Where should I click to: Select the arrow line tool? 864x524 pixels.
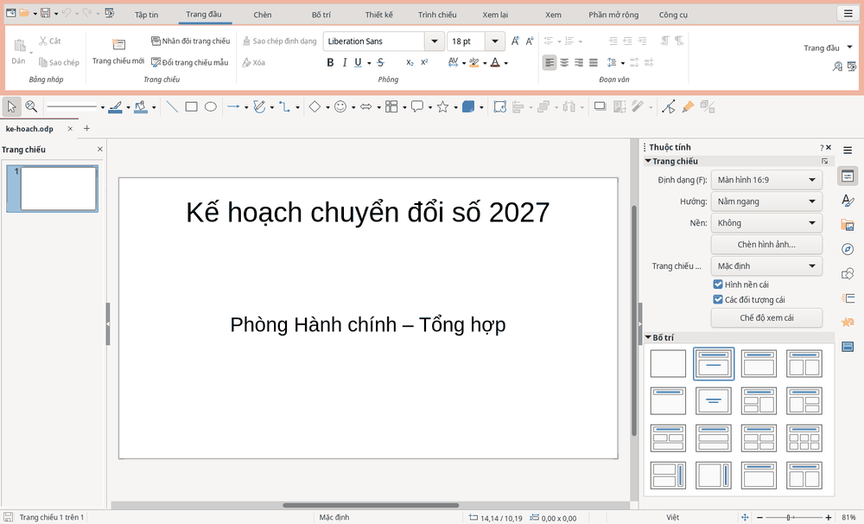tap(233, 106)
